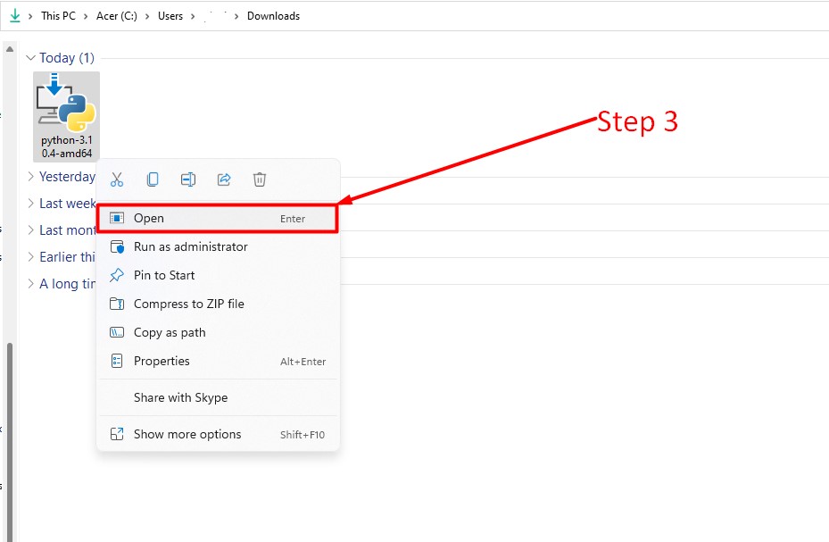Select the python-3.10.4-amd64 installer file
The image size is (829, 542).
[x=67, y=116]
